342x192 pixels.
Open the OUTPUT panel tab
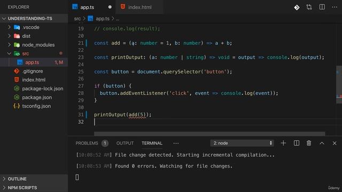coord(125,143)
